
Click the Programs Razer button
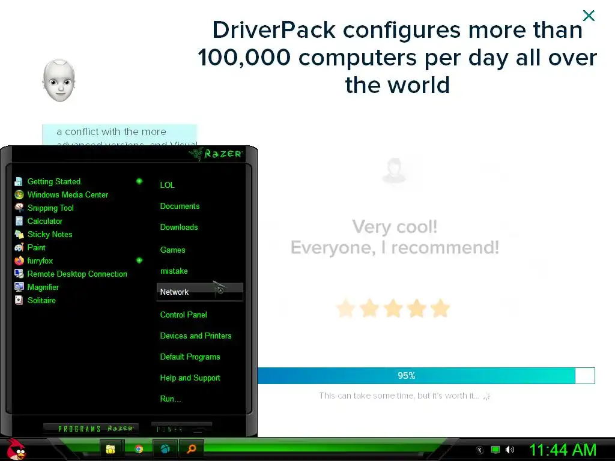pyautogui.click(x=91, y=429)
